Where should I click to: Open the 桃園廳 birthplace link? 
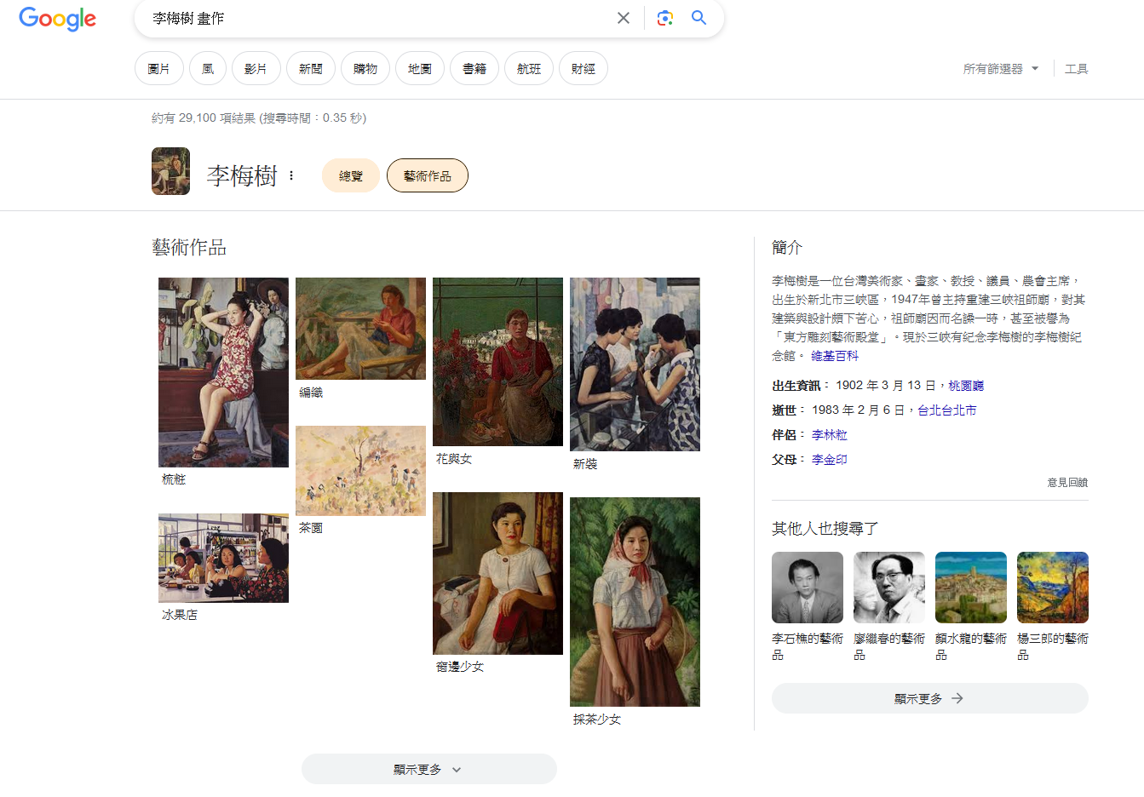(966, 386)
